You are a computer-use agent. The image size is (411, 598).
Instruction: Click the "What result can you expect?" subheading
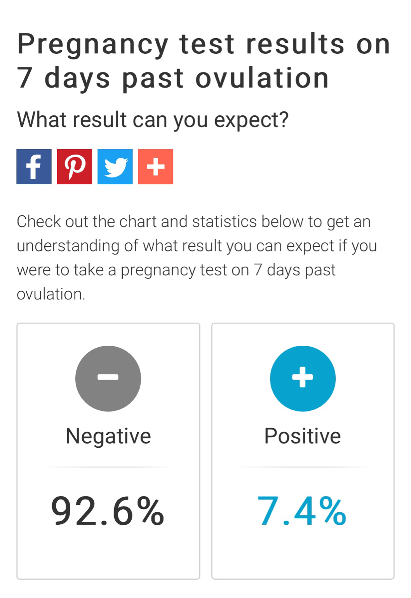pyautogui.click(x=153, y=120)
